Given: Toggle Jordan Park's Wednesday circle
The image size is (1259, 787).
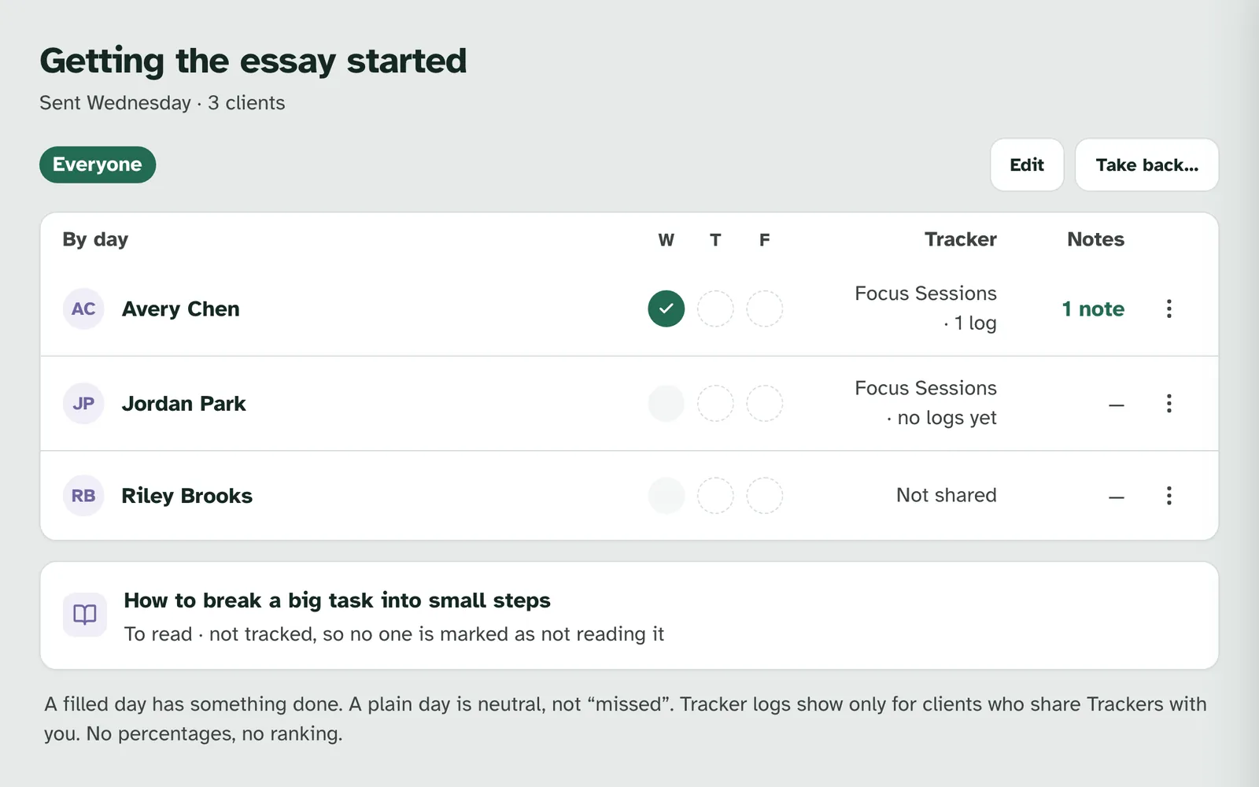Looking at the screenshot, I should tap(666, 404).
